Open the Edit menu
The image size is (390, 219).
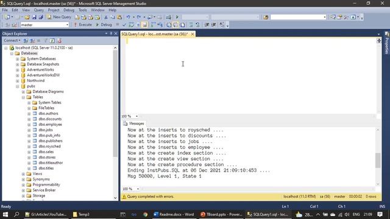click(15, 10)
